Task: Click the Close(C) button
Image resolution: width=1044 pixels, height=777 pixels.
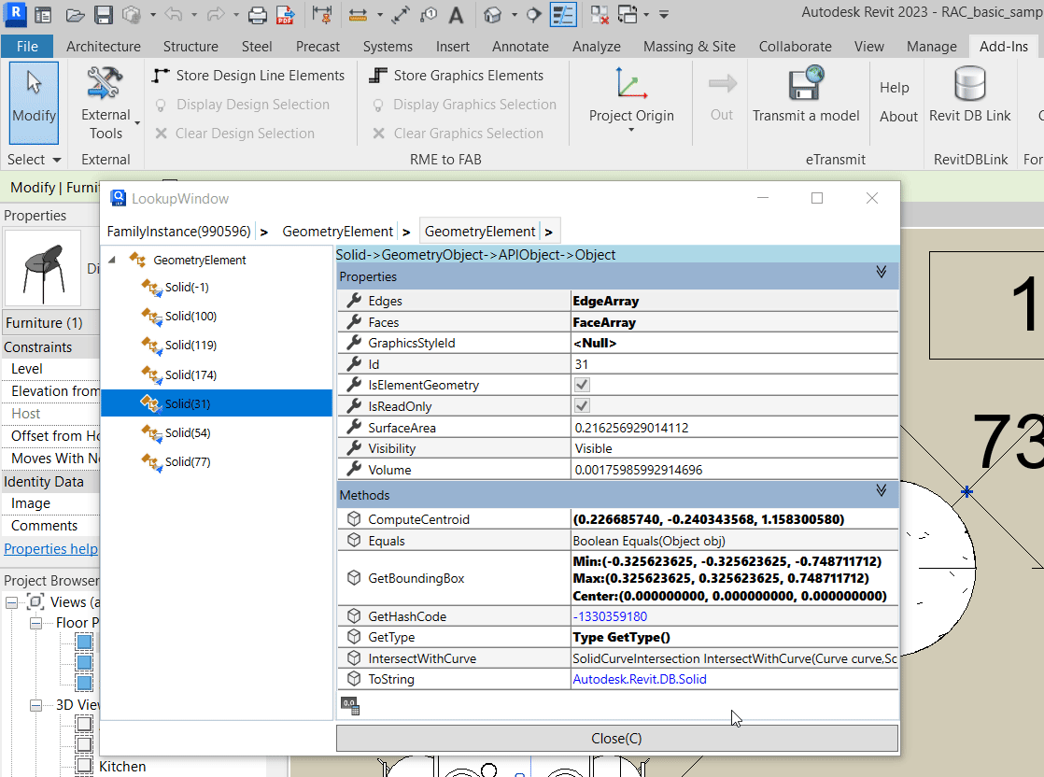Action: coord(616,739)
